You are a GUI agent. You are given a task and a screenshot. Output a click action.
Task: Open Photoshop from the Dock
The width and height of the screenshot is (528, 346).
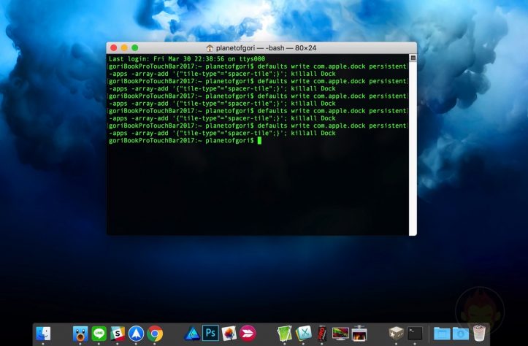point(210,333)
